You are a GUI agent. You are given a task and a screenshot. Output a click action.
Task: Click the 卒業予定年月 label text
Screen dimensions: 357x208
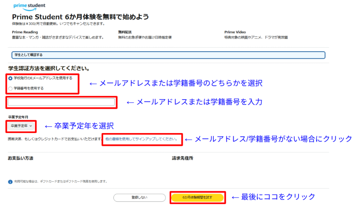point(18,117)
